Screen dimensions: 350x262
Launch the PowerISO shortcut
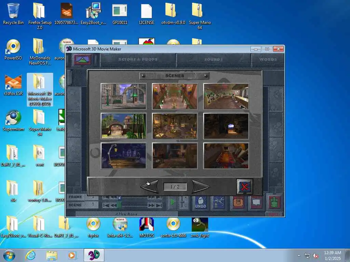pos(13,49)
